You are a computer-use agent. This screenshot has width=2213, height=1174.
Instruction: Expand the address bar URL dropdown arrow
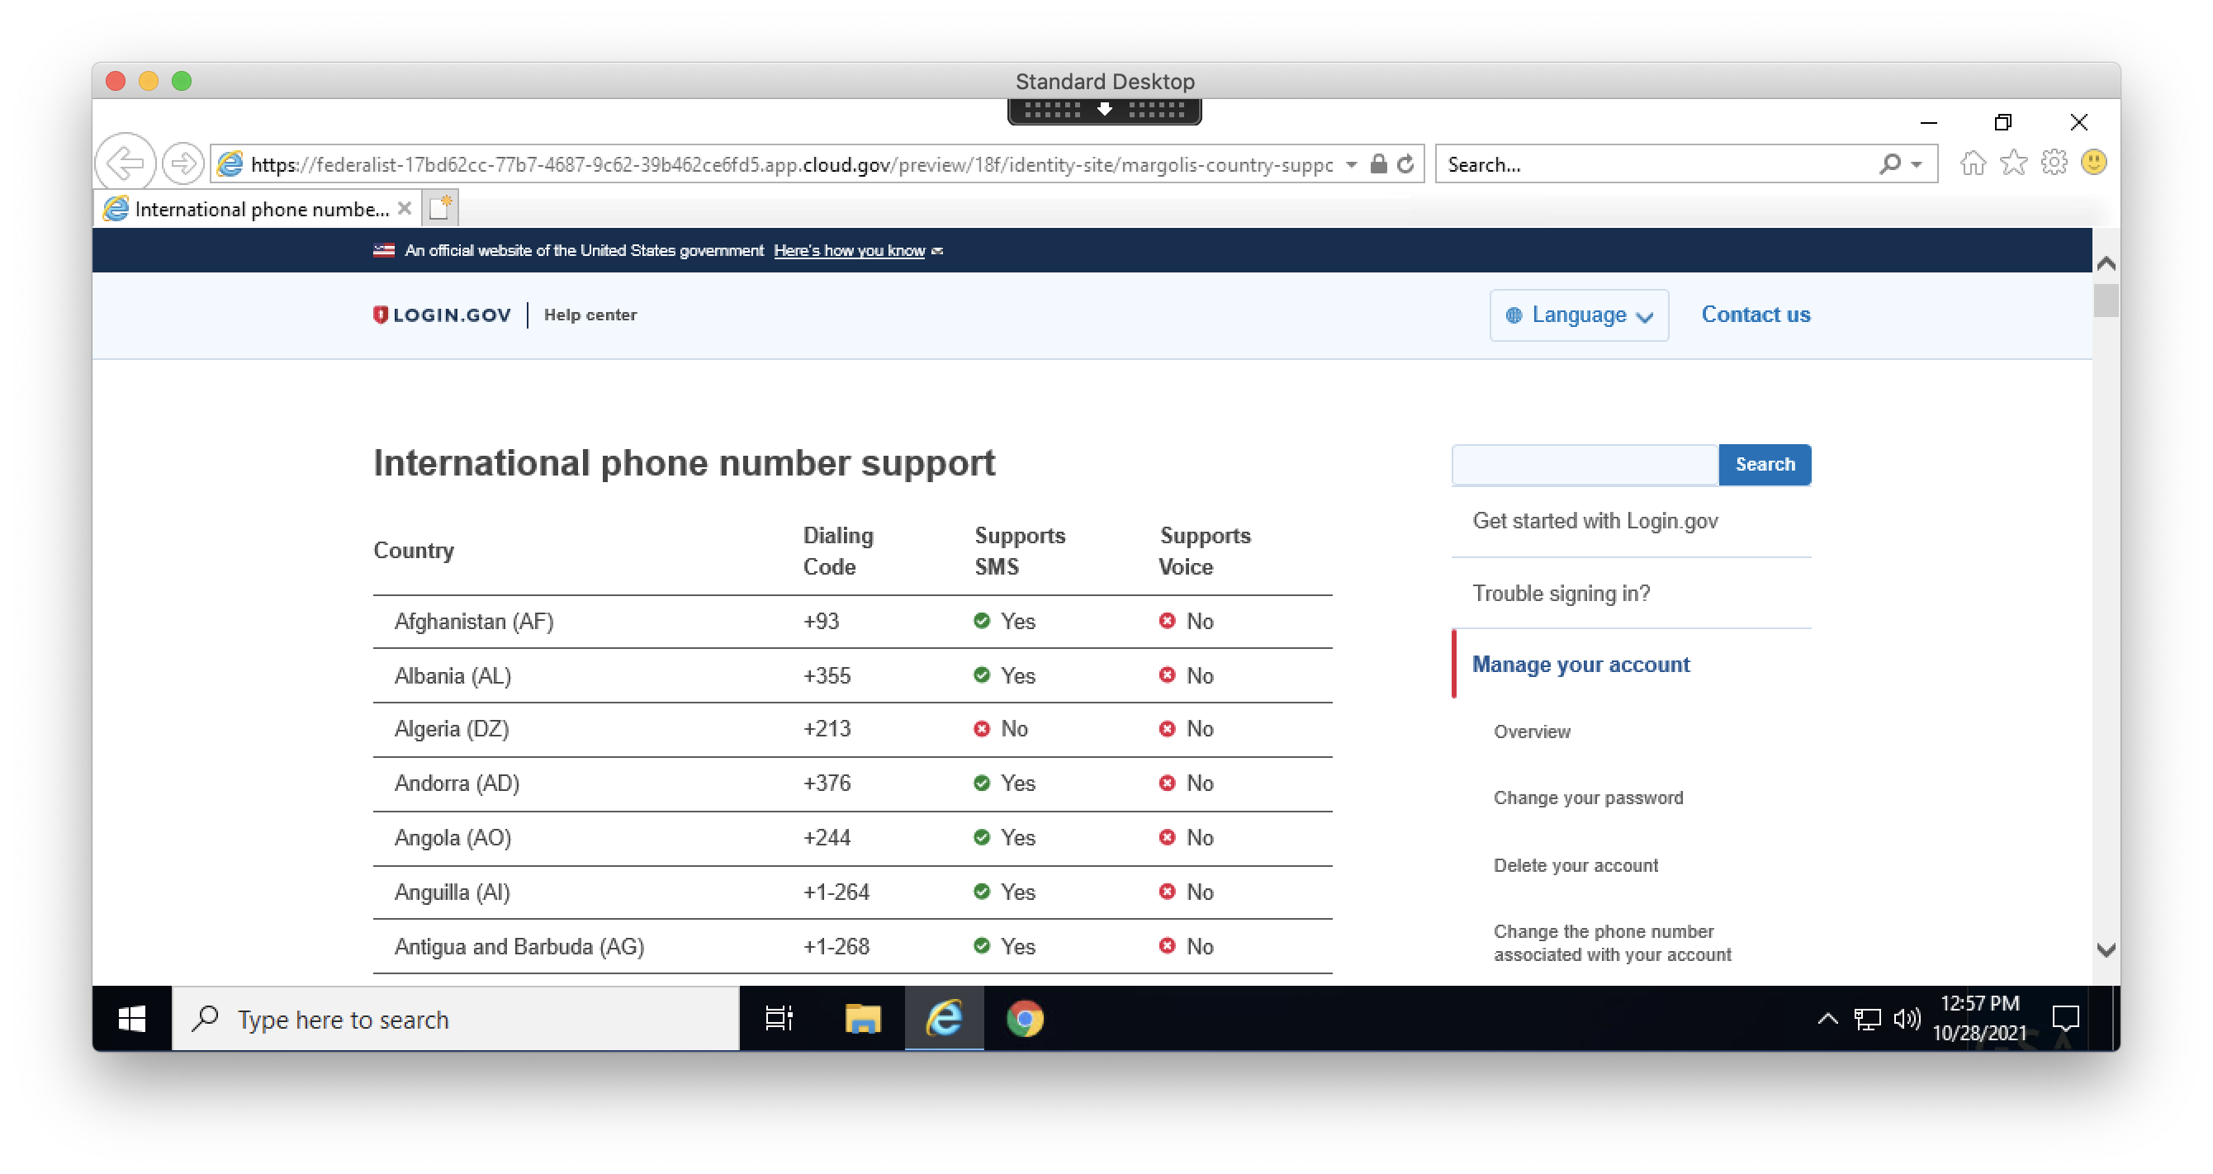click(1352, 164)
